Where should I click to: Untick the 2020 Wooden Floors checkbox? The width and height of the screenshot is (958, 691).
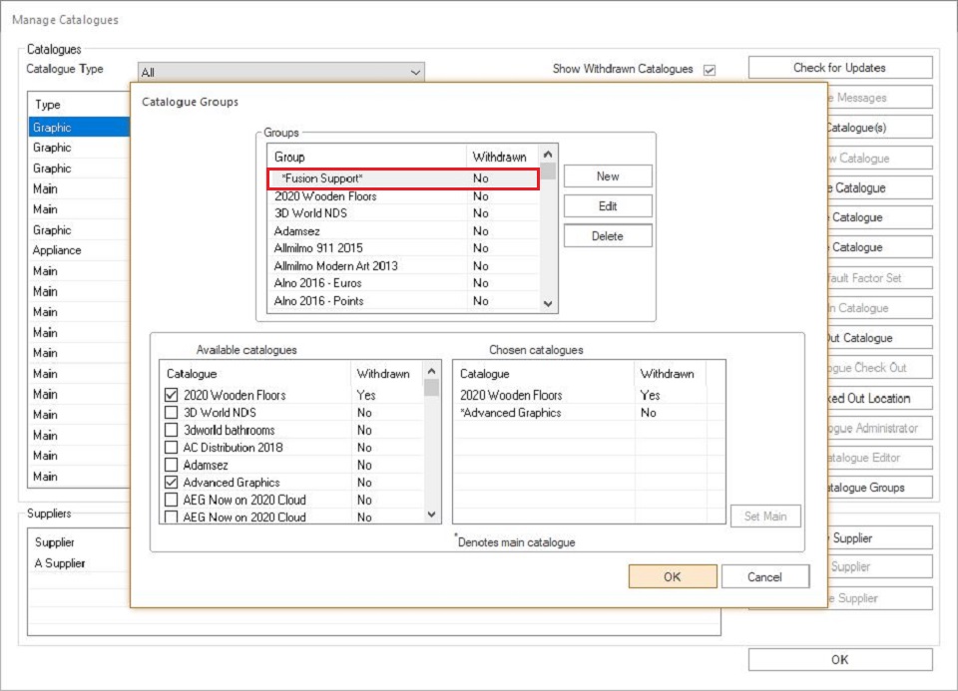pyautogui.click(x=171, y=395)
